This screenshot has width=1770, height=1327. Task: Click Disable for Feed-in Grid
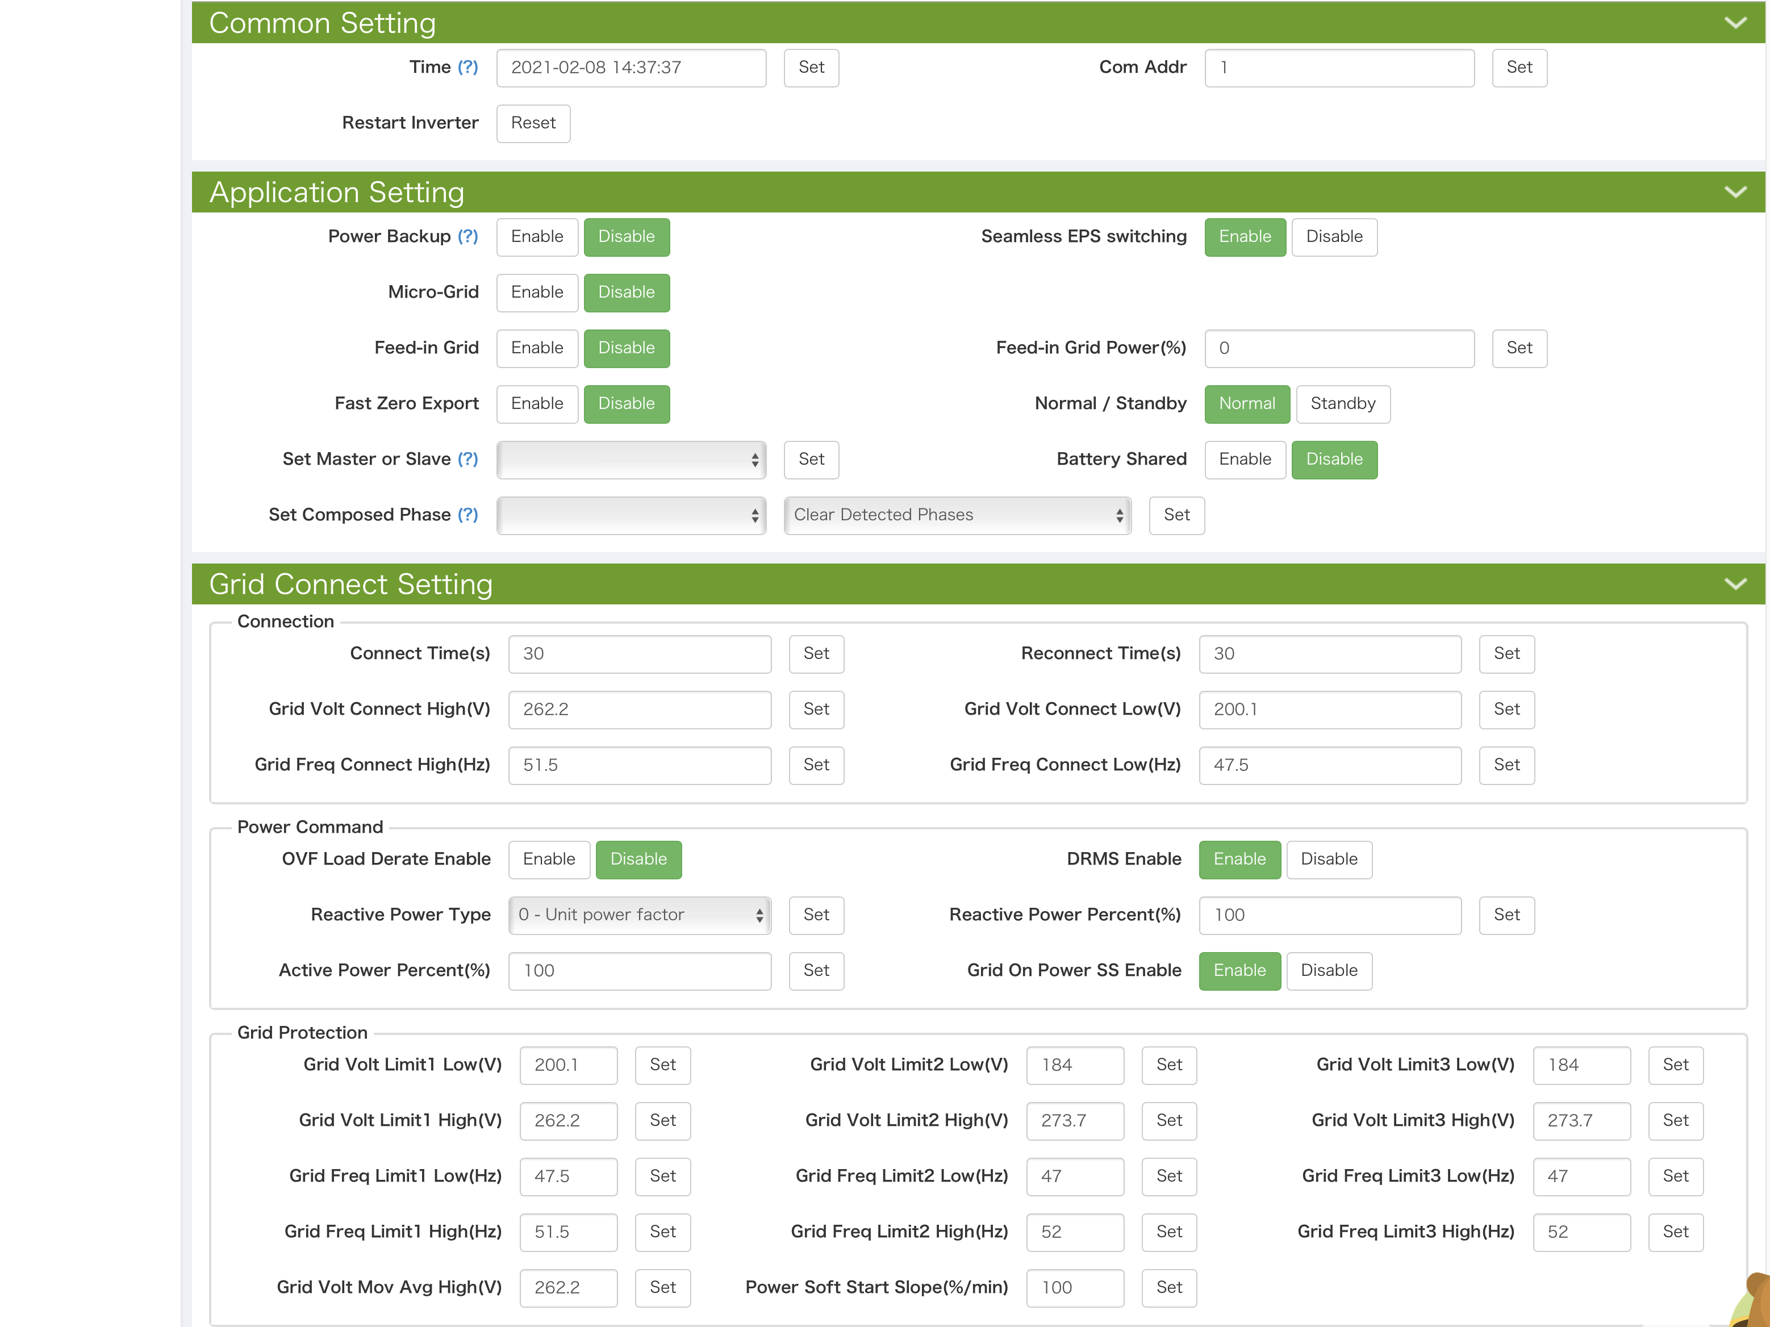pos(627,348)
